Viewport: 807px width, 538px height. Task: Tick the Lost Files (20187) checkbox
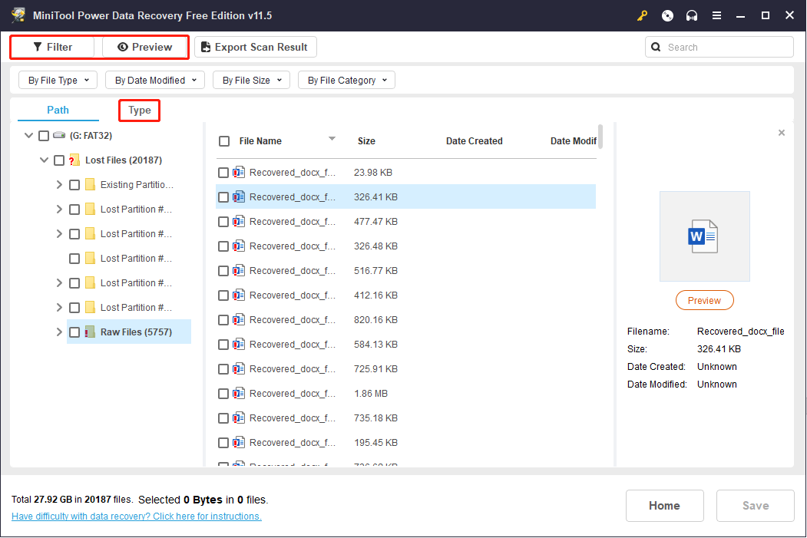(x=59, y=160)
